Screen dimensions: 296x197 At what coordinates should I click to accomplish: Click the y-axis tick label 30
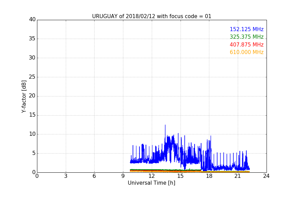click(x=32, y=58)
